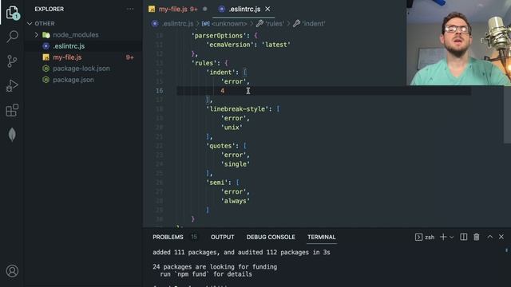Click 'unix' string in the editor
Image resolution: width=511 pixels, height=287 pixels.
[x=232, y=128]
